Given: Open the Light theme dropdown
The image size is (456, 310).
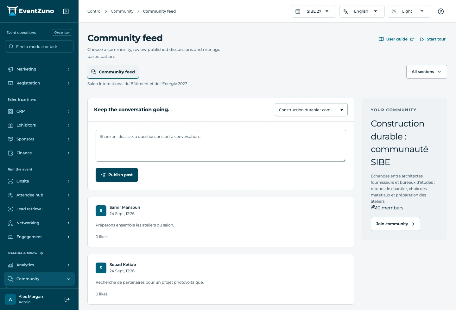Looking at the screenshot, I should click(409, 11).
